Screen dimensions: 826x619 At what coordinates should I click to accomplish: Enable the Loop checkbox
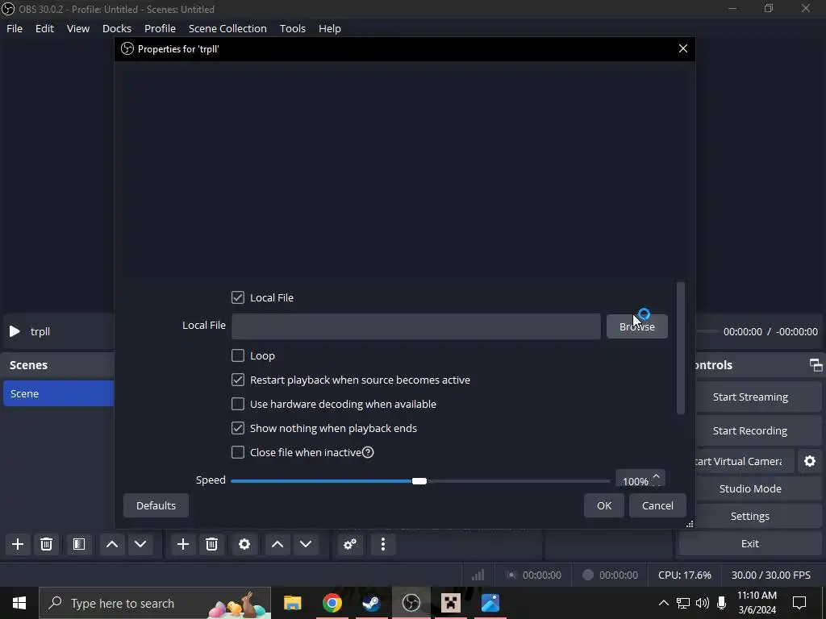point(238,355)
